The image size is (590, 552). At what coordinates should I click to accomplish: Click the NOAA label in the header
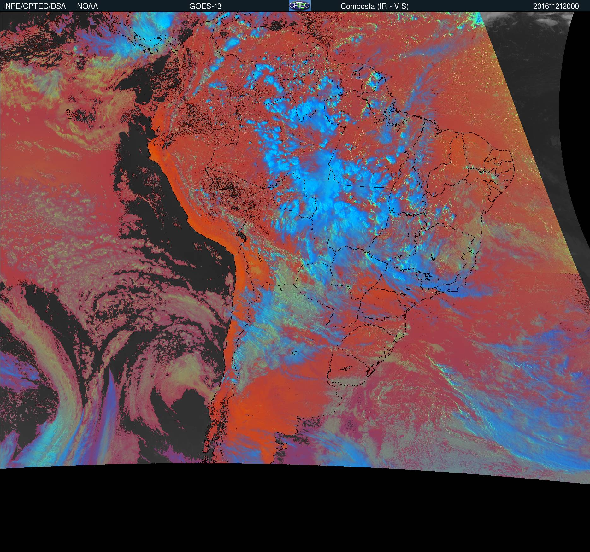pos(87,6)
